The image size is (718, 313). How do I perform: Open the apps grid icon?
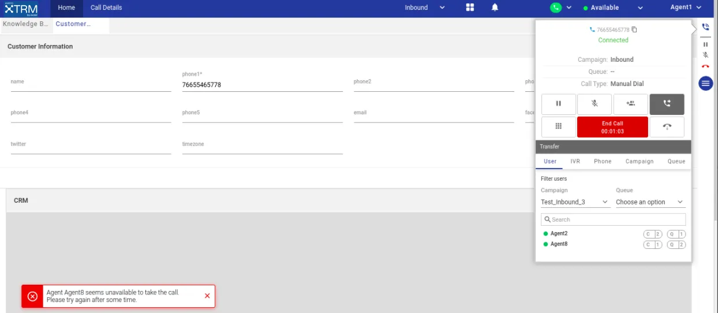(x=470, y=8)
